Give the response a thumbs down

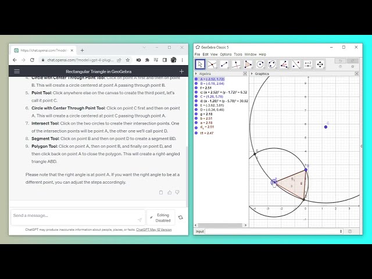[x=177, y=192]
